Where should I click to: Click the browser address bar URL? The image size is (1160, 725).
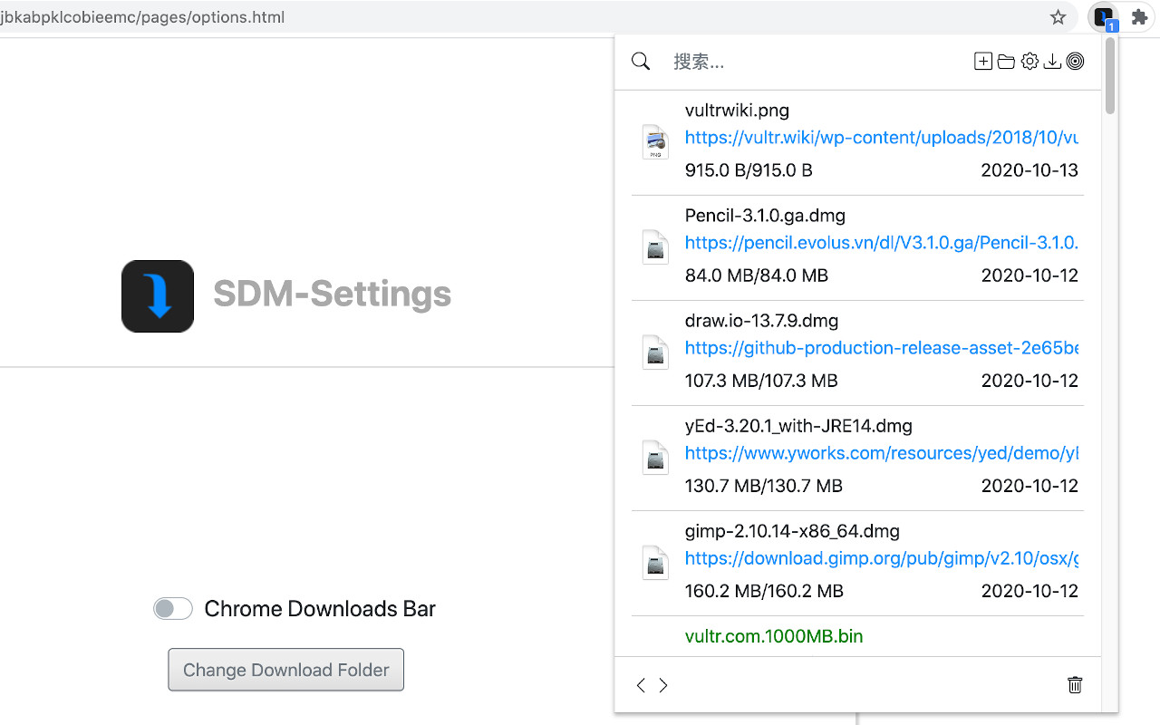click(142, 17)
